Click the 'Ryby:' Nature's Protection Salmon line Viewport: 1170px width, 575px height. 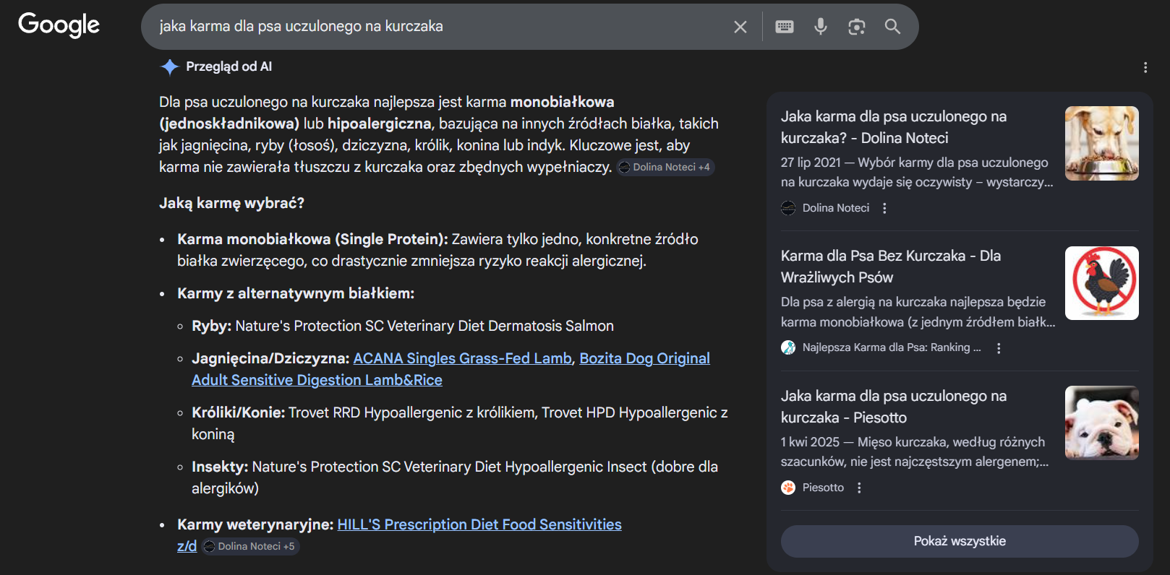tap(403, 326)
